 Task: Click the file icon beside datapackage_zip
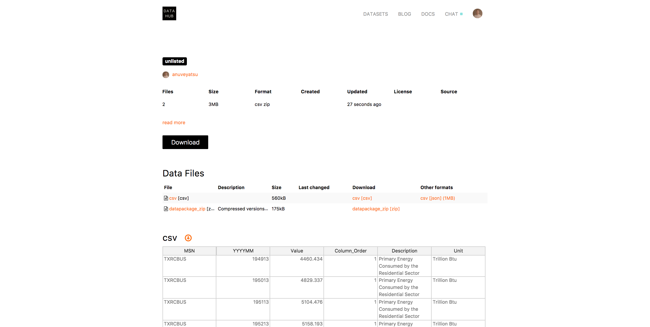pos(166,209)
